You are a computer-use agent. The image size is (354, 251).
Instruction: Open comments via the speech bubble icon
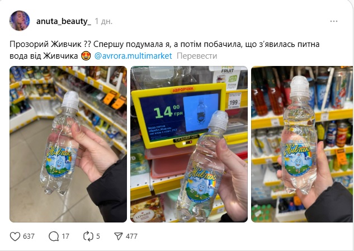tap(54, 236)
